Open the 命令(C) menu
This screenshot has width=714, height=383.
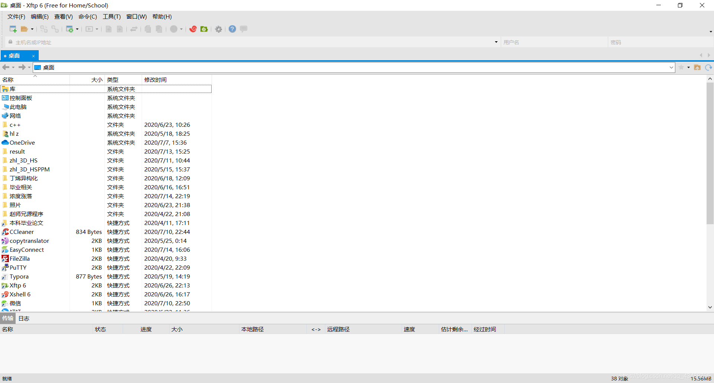coord(88,17)
